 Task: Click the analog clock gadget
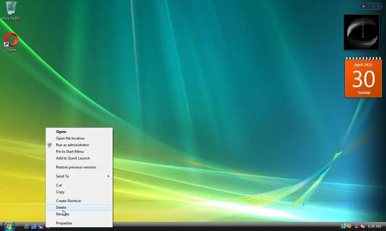pos(362,32)
